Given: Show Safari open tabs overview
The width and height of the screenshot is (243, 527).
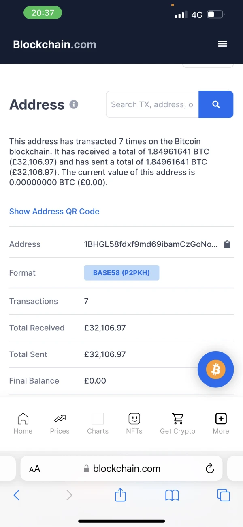Looking at the screenshot, I should 224,495.
